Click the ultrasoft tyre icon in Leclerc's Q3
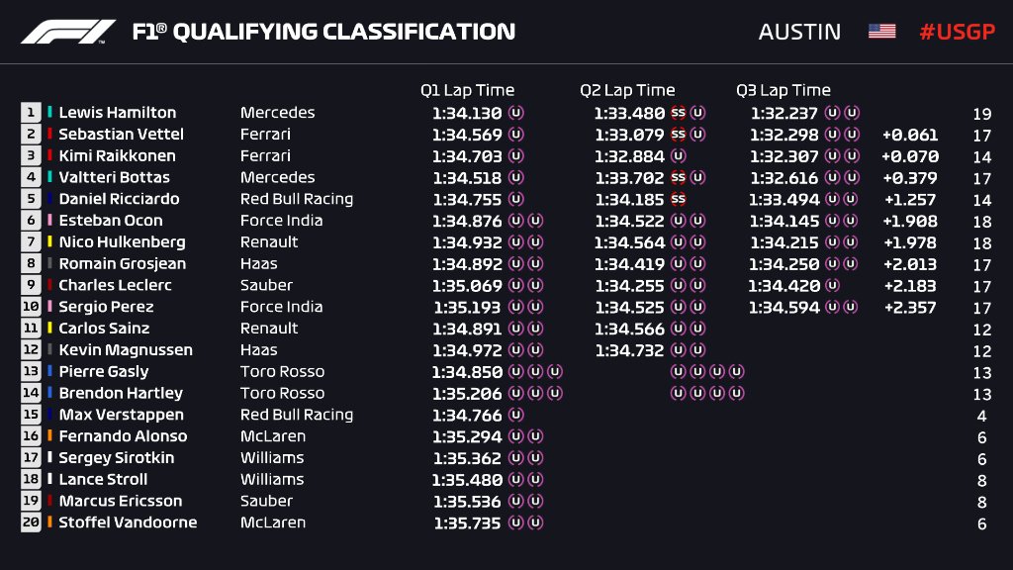Screen dimensions: 1013x570 pyautogui.click(x=833, y=285)
